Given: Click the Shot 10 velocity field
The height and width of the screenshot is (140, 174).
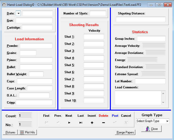Looking at the screenshot, I should 94,101.
